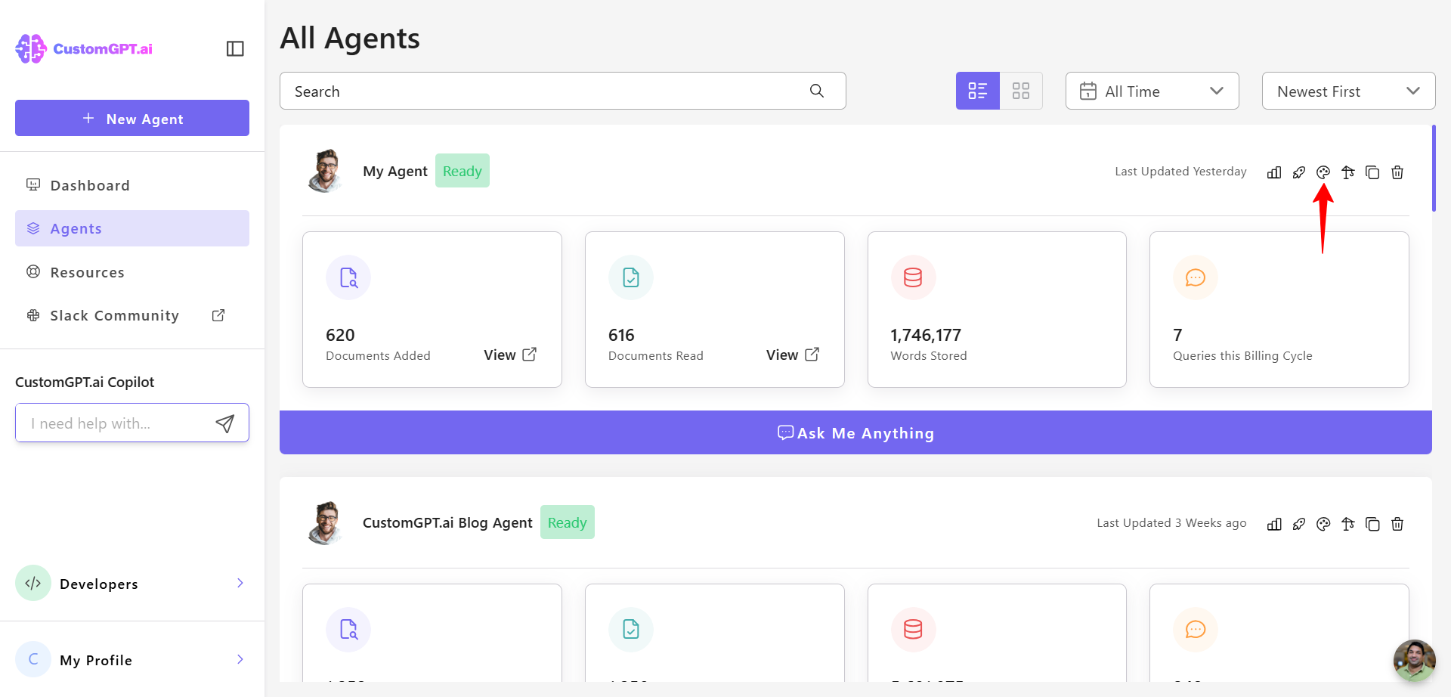Duplicate CustomGPT.ai Blog Agent via copy icon
Screen dimensions: 1451x697
[1372, 524]
